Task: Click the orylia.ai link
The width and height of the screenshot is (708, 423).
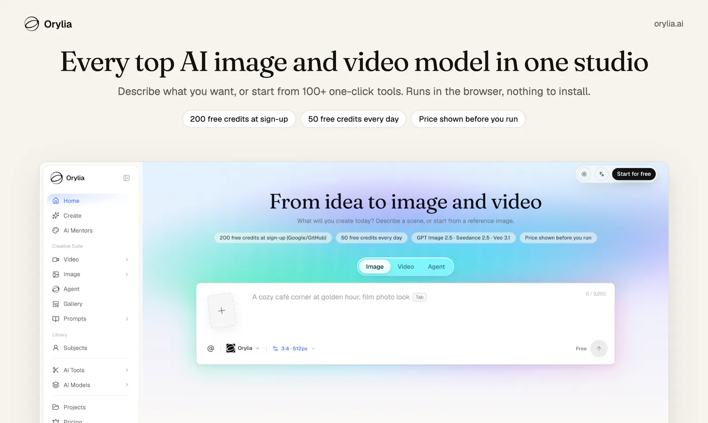Action: 669,24
